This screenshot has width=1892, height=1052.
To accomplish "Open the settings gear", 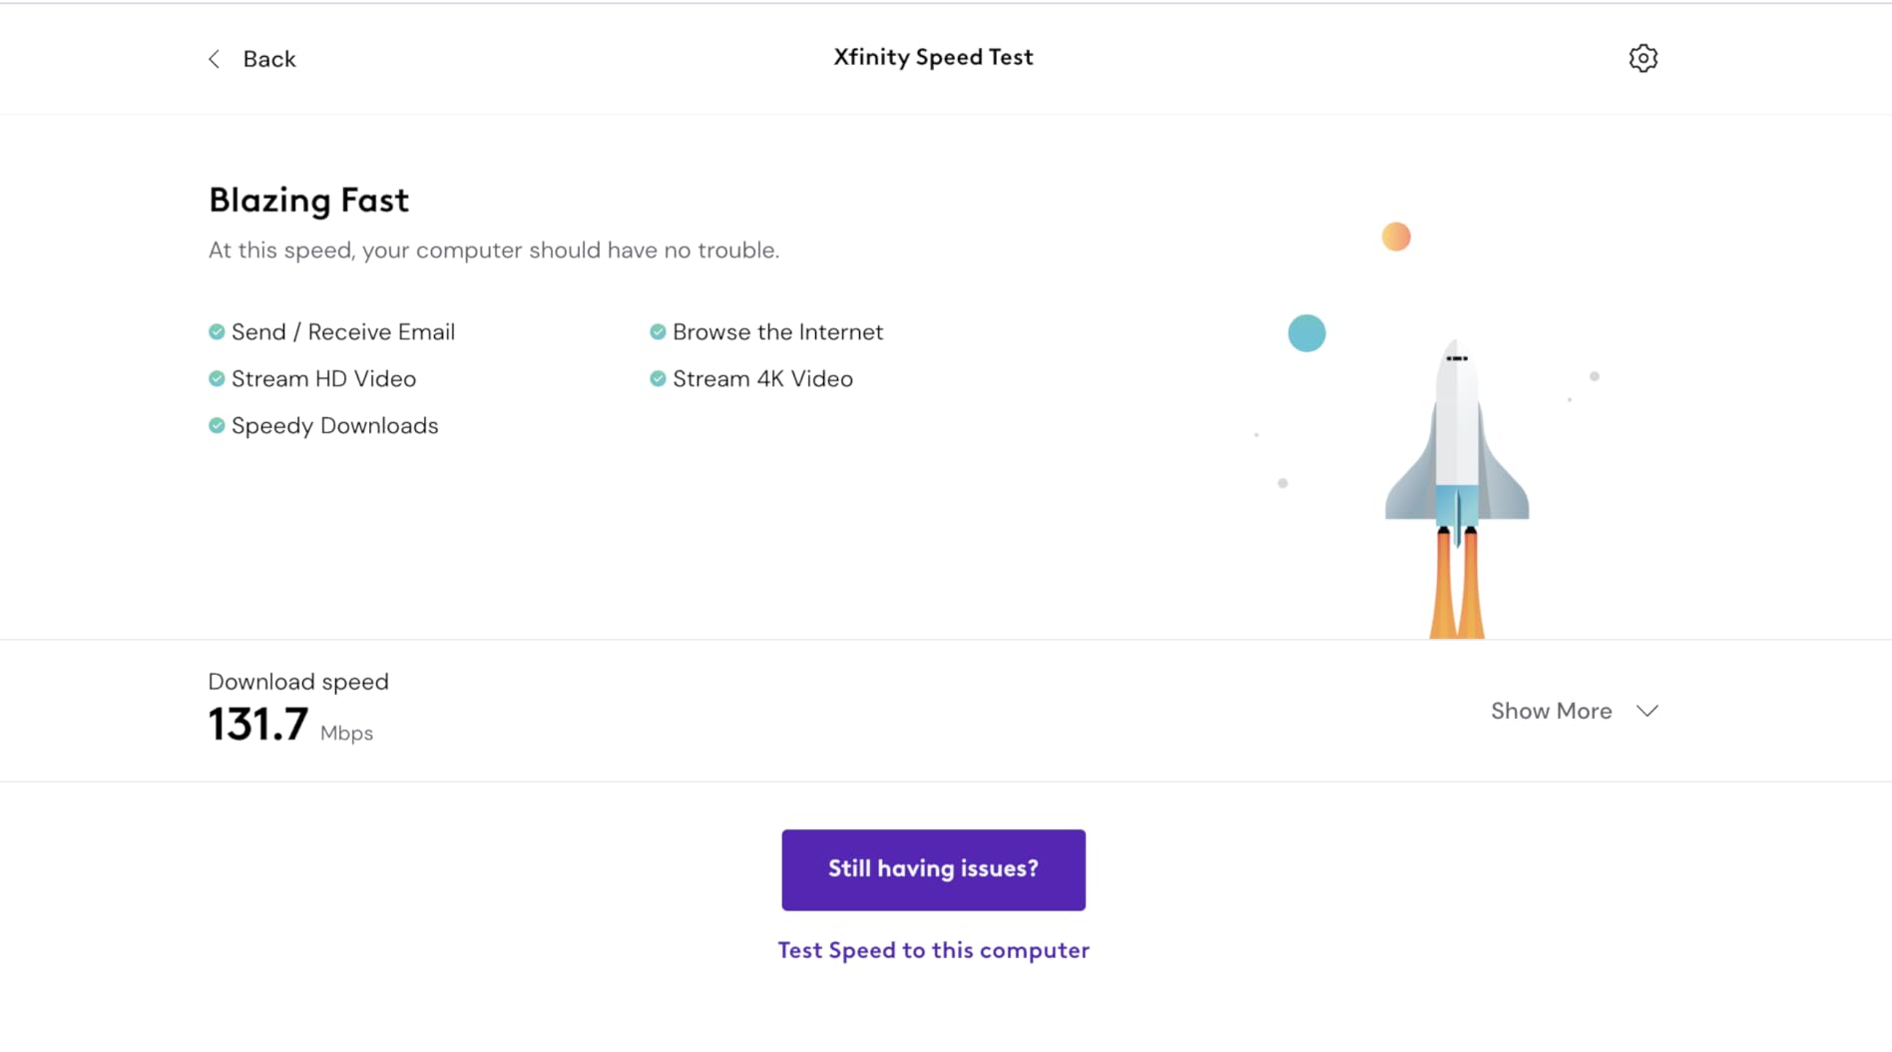I will pyautogui.click(x=1643, y=58).
